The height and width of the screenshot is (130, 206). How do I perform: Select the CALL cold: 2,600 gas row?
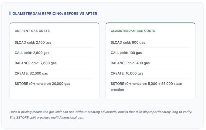tap(32, 53)
